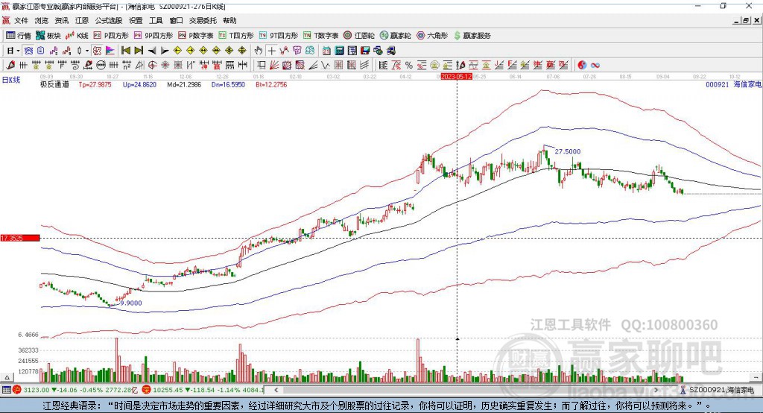Click the Tp=27.9875 indicator value
Screen dimensions: 763x413
coord(95,85)
